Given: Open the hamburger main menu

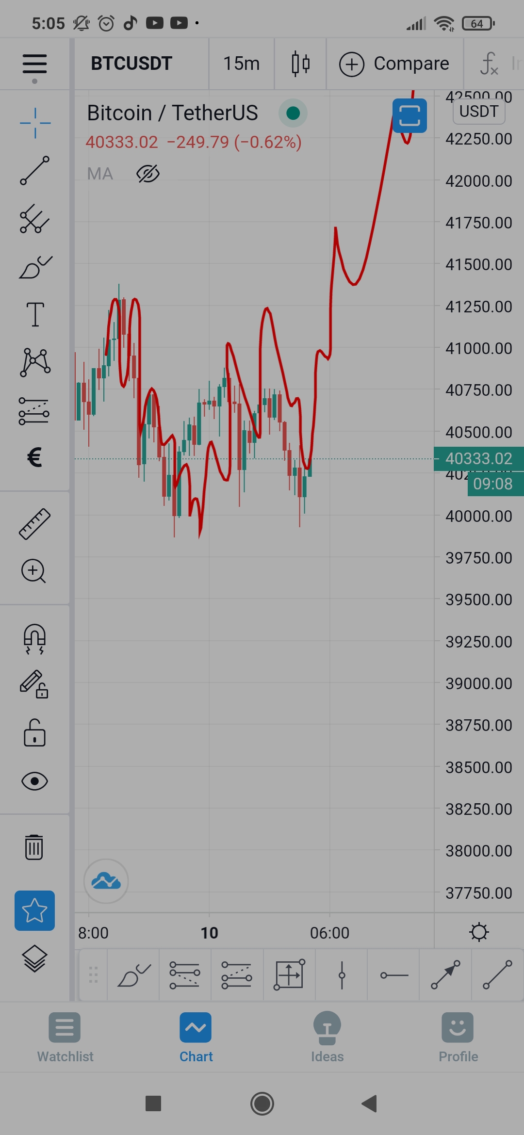Looking at the screenshot, I should coord(34,64).
